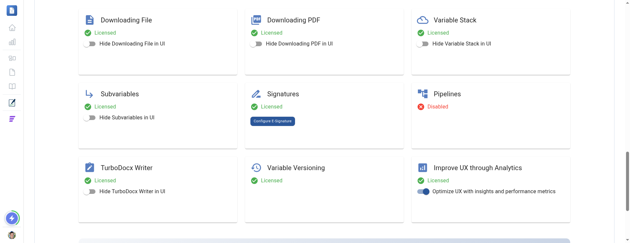Toggle Hide Subvariables in UI

[90, 118]
